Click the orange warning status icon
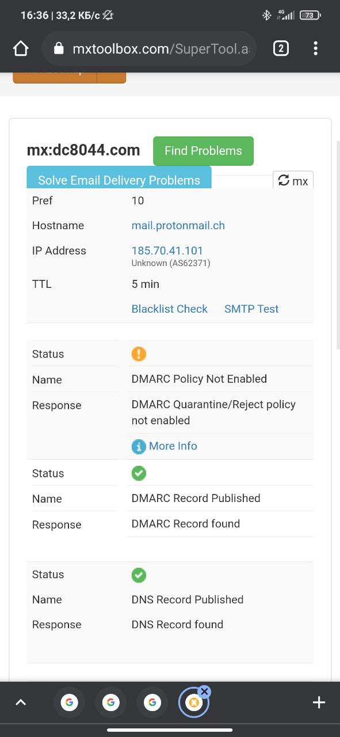Screen dimensions: 340x737 pyautogui.click(x=139, y=354)
